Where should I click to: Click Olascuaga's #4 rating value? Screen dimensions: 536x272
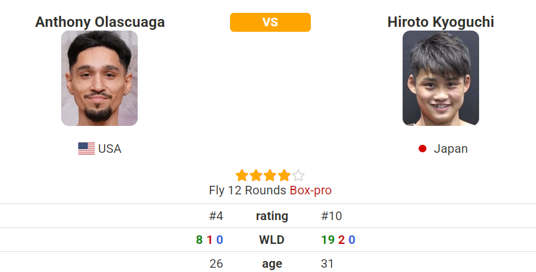[x=216, y=216]
